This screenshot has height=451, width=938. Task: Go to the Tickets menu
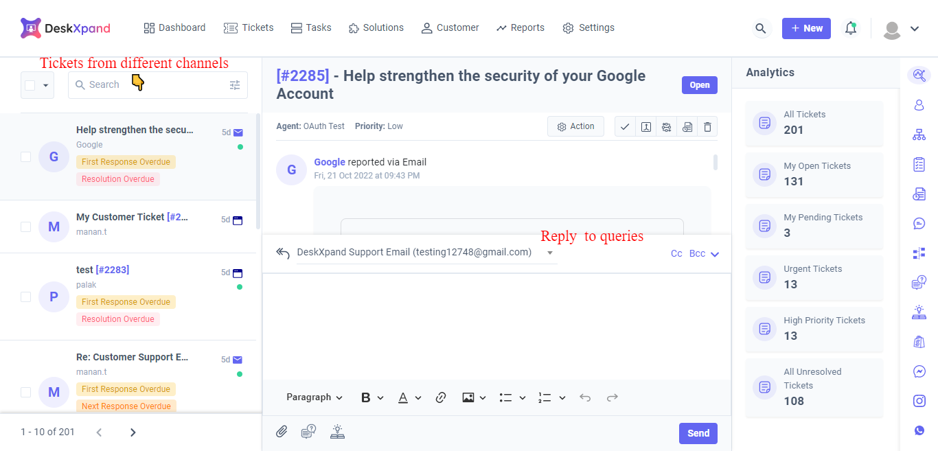[249, 28]
